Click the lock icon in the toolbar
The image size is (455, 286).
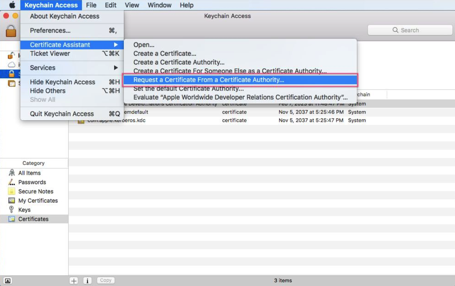click(11, 31)
